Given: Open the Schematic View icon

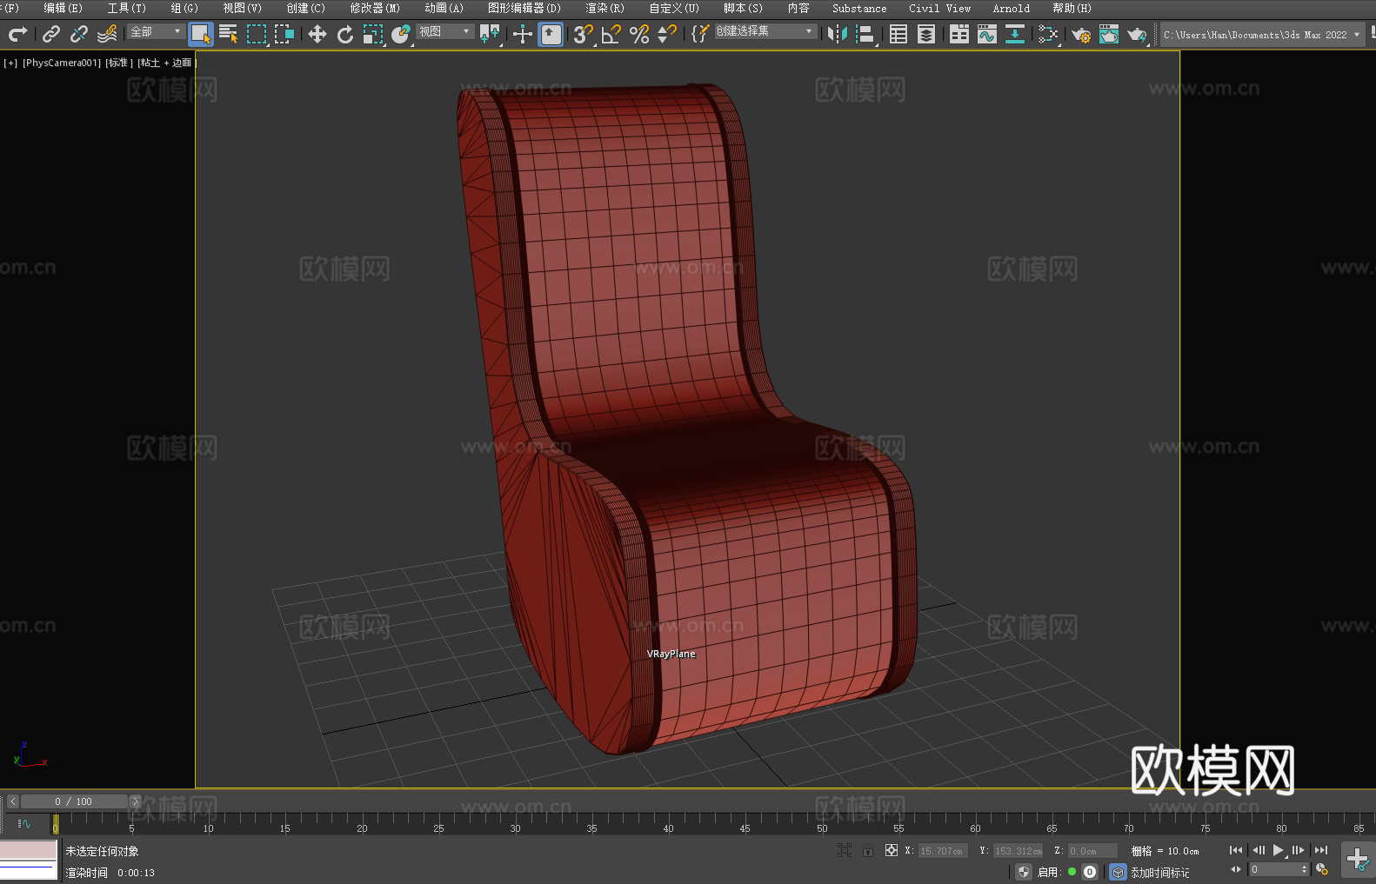Looking at the screenshot, I should [x=1015, y=34].
